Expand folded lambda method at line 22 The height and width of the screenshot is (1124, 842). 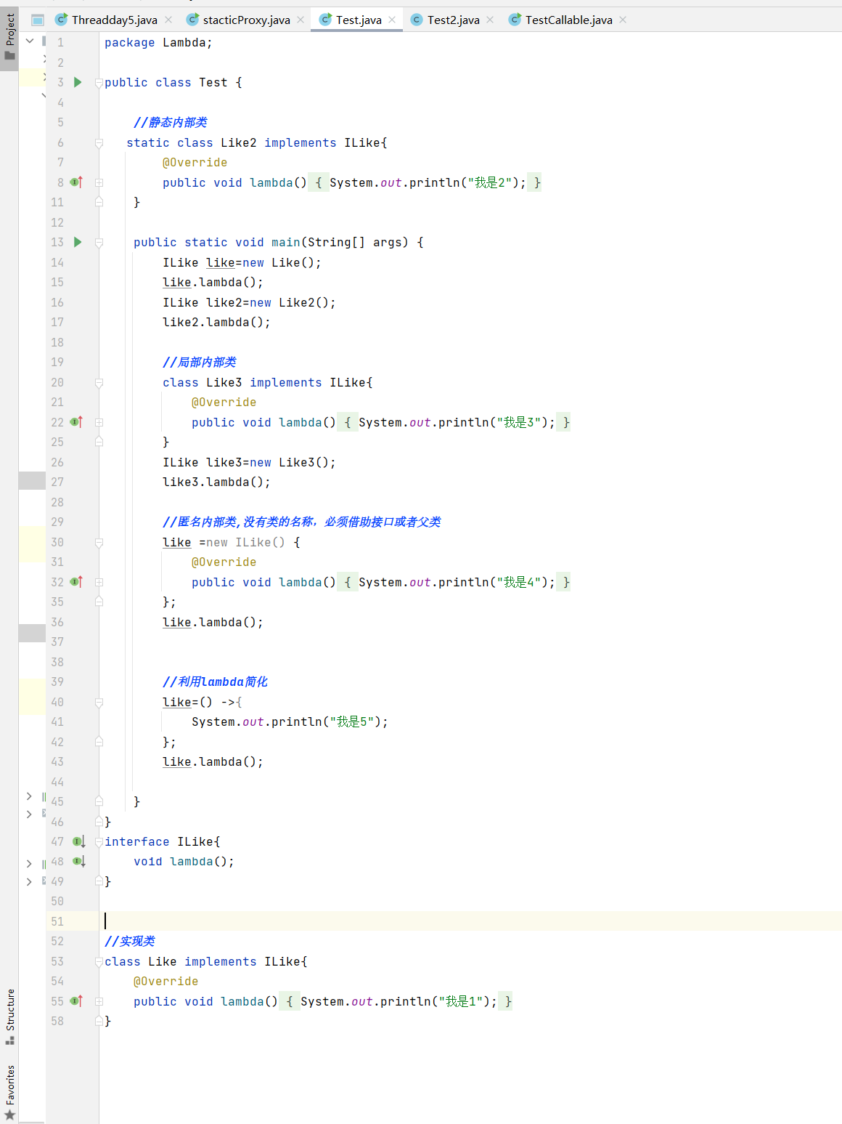99,422
